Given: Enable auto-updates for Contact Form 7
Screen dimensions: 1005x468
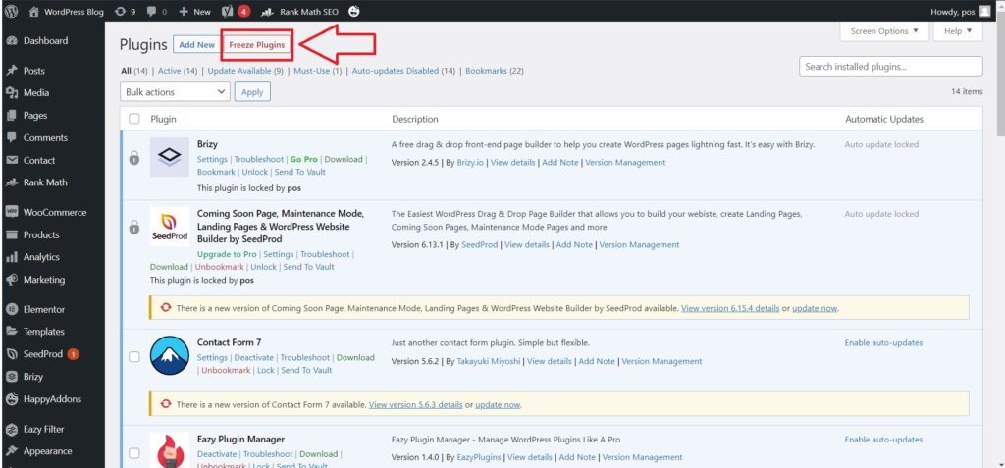Looking at the screenshot, I should click(x=883, y=343).
